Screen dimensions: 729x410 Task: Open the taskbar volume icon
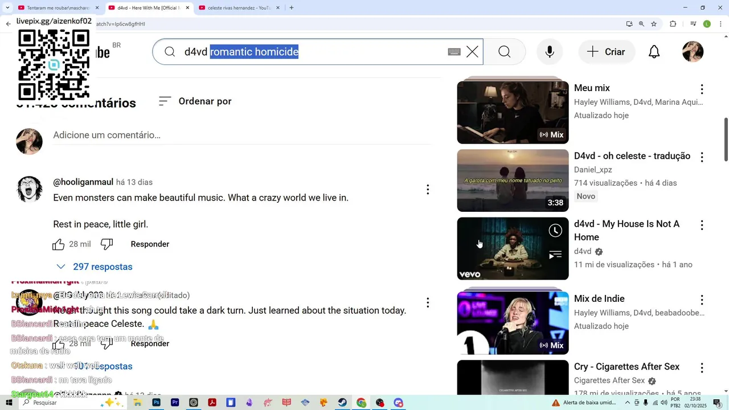click(x=664, y=403)
